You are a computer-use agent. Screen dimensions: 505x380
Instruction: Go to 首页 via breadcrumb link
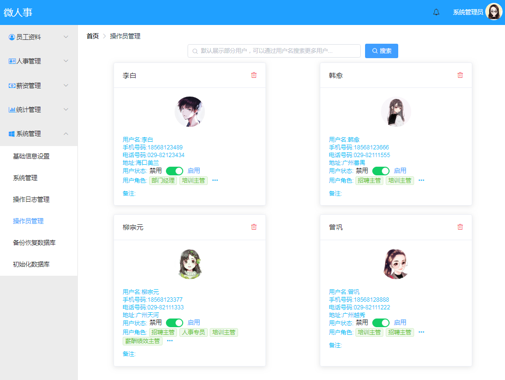tap(92, 36)
